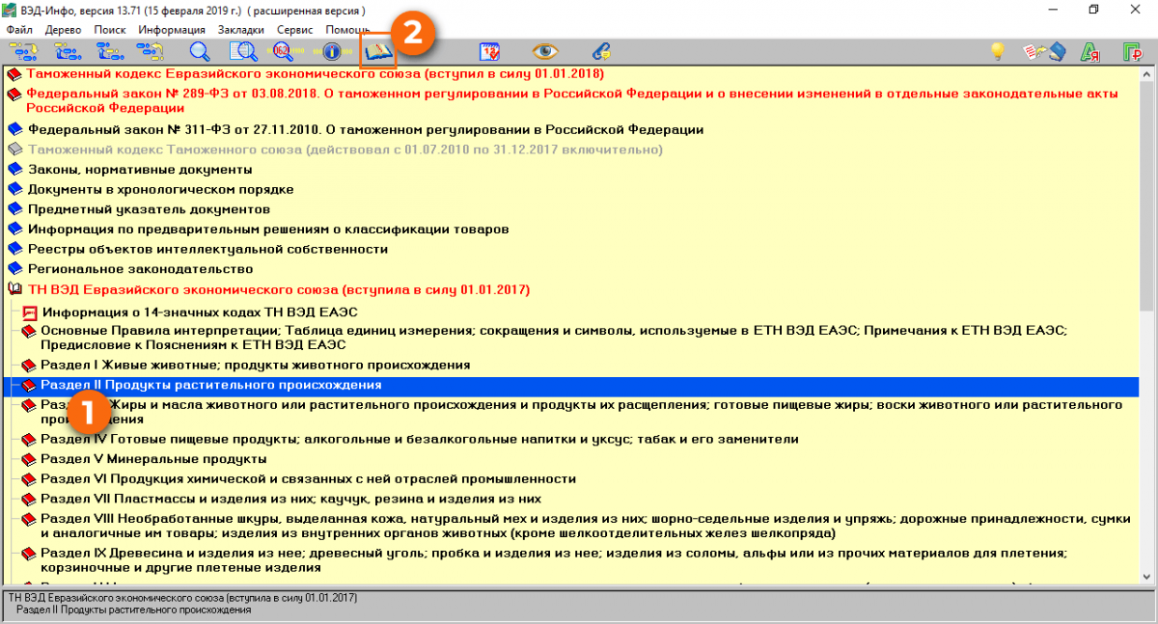Select Раздел VIII Необработанные шкуры row
This screenshot has width=1158, height=624.
point(586,526)
